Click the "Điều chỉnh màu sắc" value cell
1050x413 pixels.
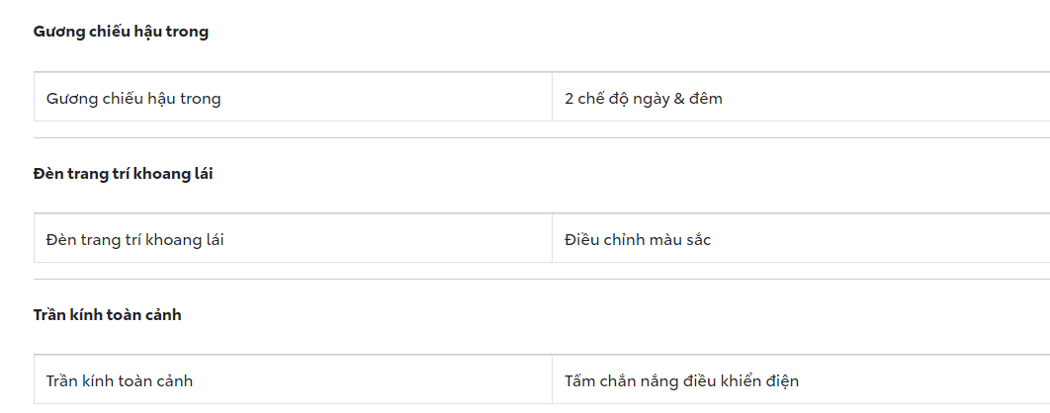click(638, 240)
